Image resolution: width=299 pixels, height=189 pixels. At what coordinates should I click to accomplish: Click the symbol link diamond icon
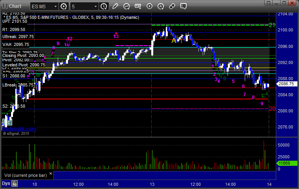(x=172, y=6)
